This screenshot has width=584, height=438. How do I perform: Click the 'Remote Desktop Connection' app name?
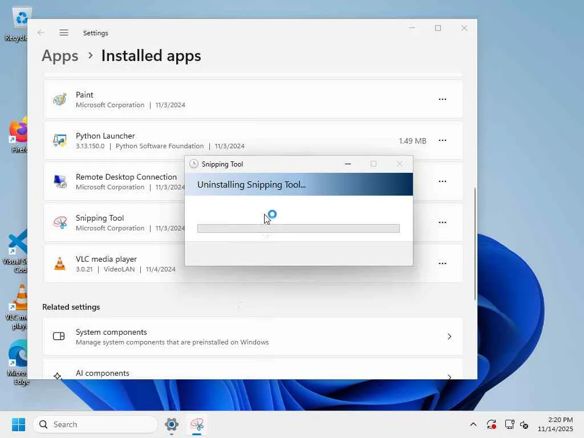coord(126,177)
